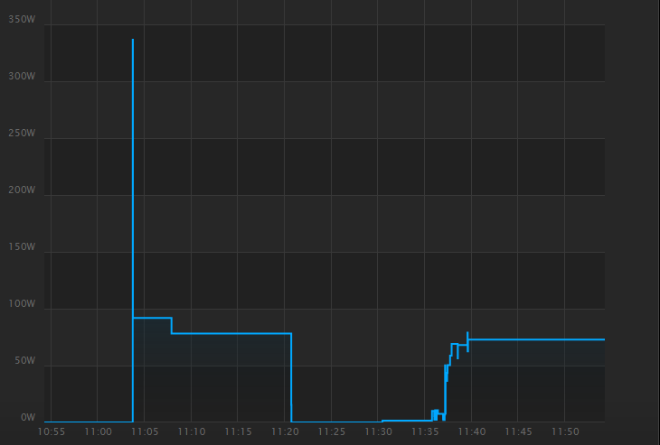Select the 100W axis label
This screenshot has width=660, height=445.
21,304
